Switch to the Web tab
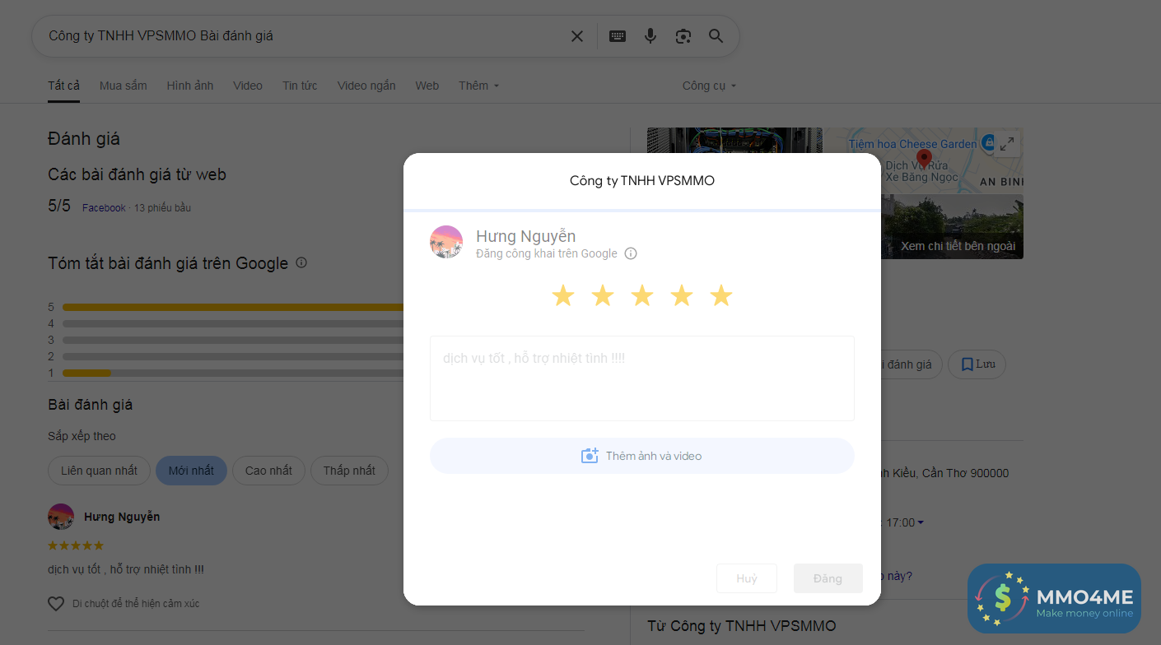1161x645 pixels. click(x=427, y=86)
